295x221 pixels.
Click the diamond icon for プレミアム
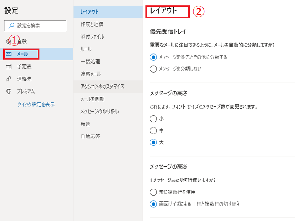click(x=9, y=91)
